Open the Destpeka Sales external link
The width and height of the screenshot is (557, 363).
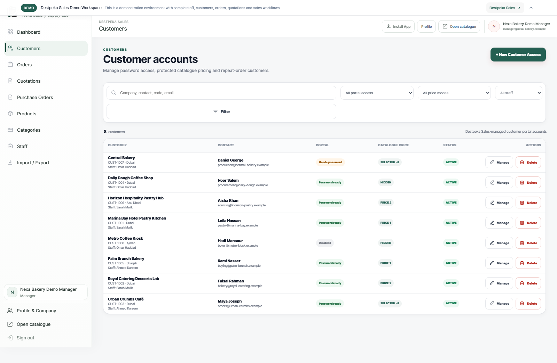(x=505, y=8)
